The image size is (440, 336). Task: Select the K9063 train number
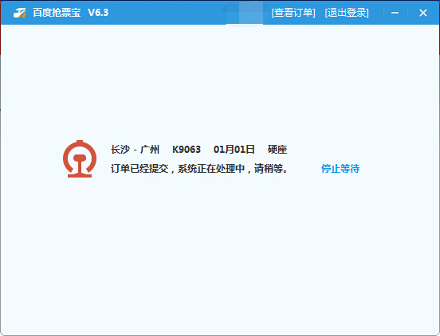(x=187, y=150)
